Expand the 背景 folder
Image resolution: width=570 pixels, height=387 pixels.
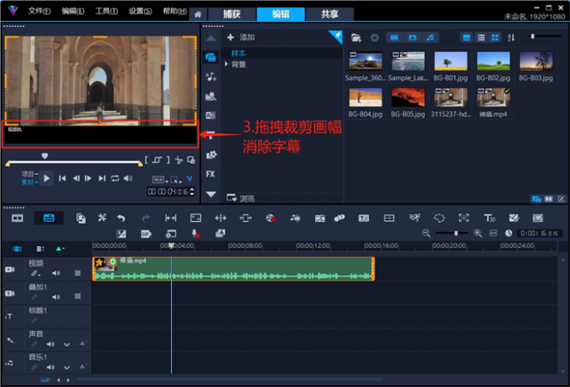pos(226,64)
